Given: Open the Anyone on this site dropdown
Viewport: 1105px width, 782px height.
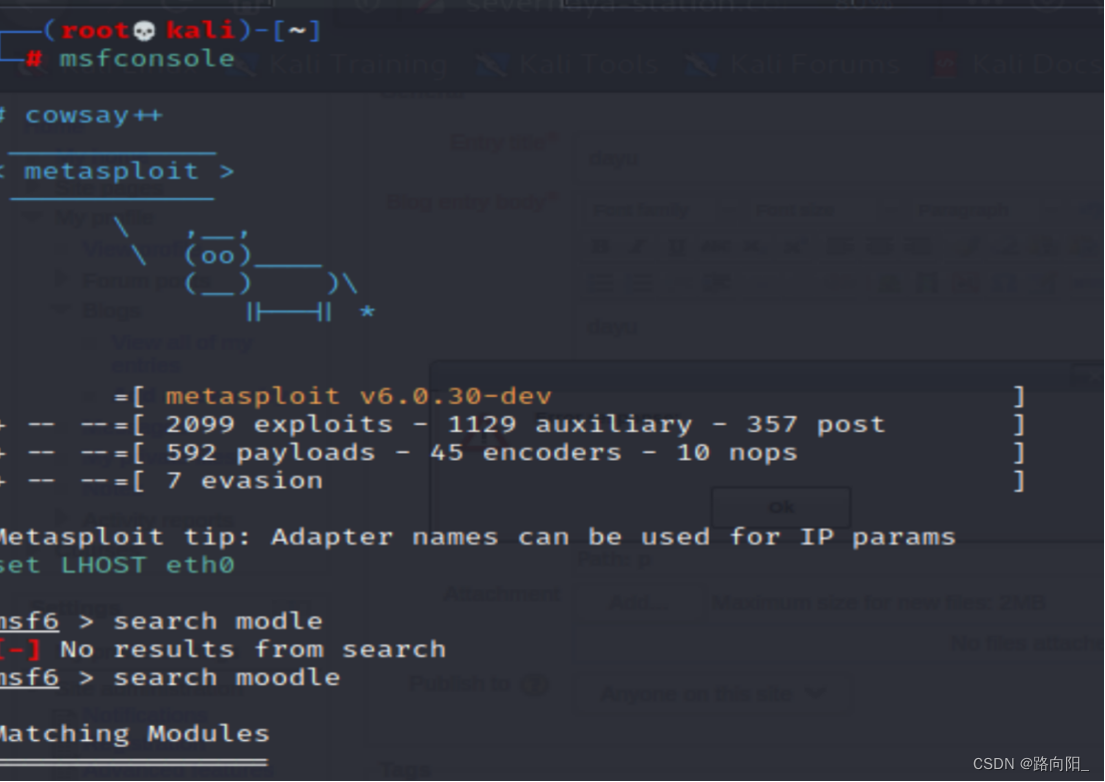Looking at the screenshot, I should 712,694.
